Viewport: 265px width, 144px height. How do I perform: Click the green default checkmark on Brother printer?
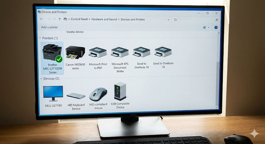(x=59, y=59)
